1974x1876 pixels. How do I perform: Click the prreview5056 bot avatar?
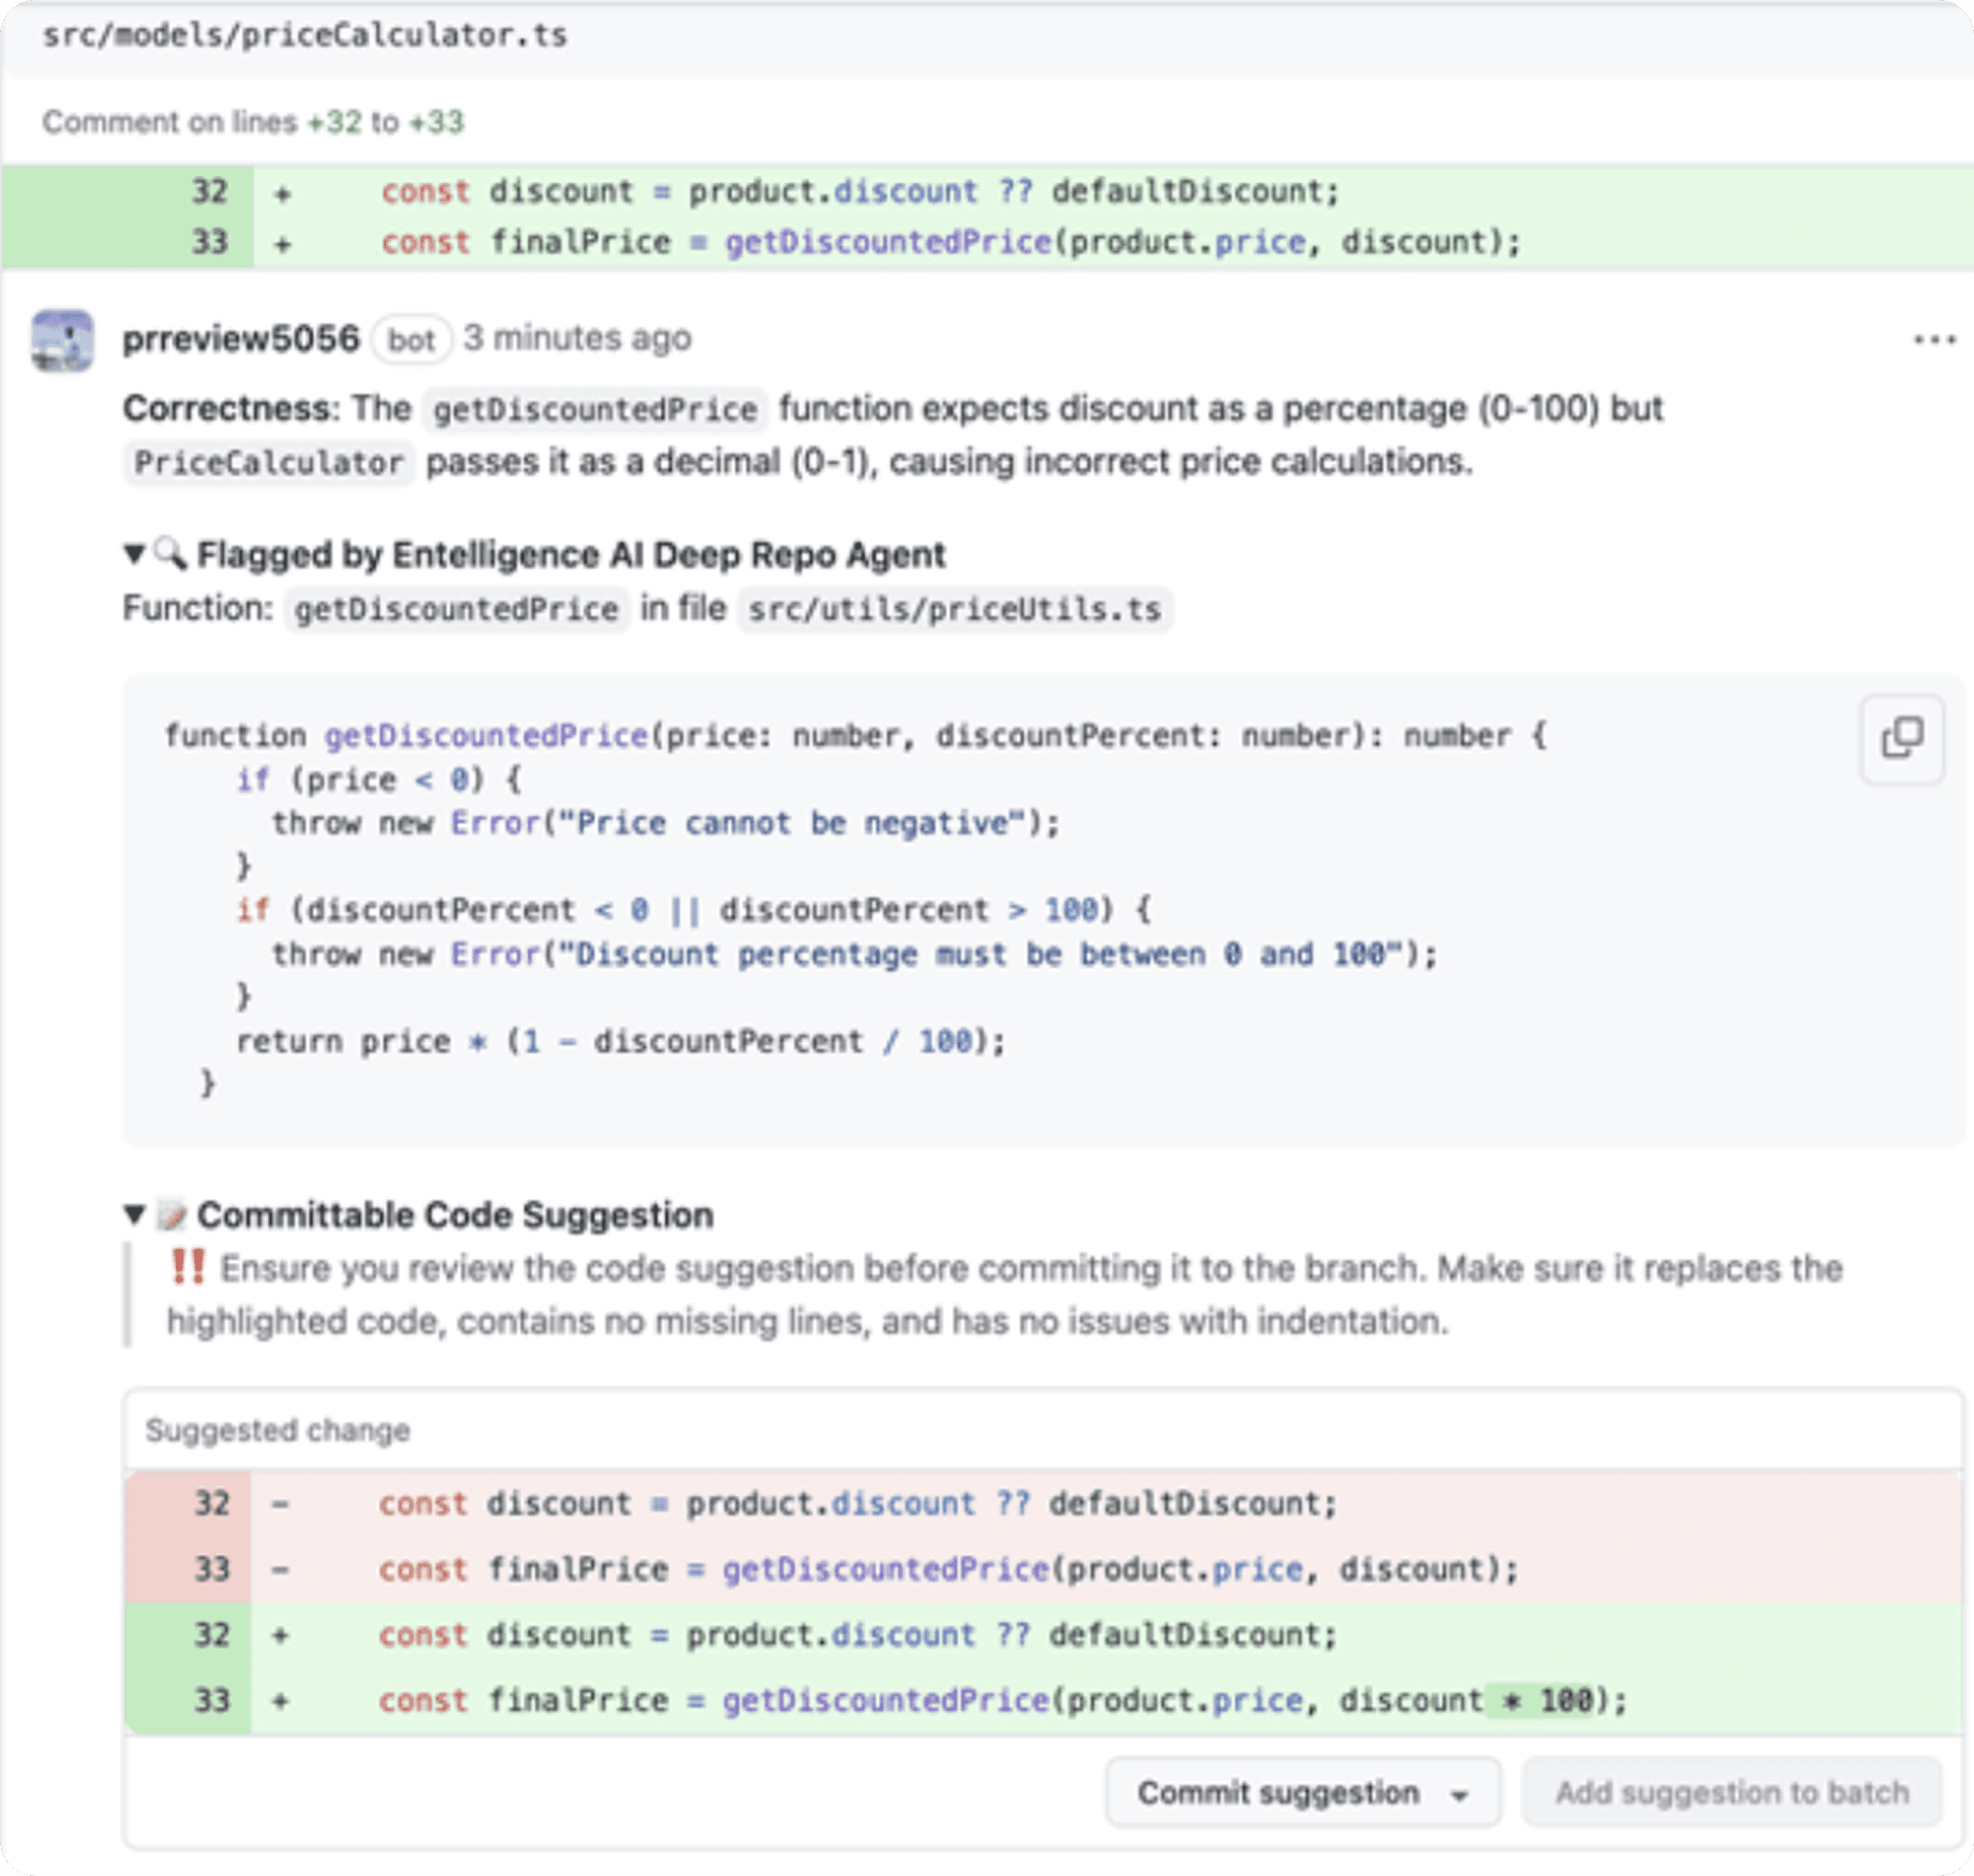click(x=62, y=340)
